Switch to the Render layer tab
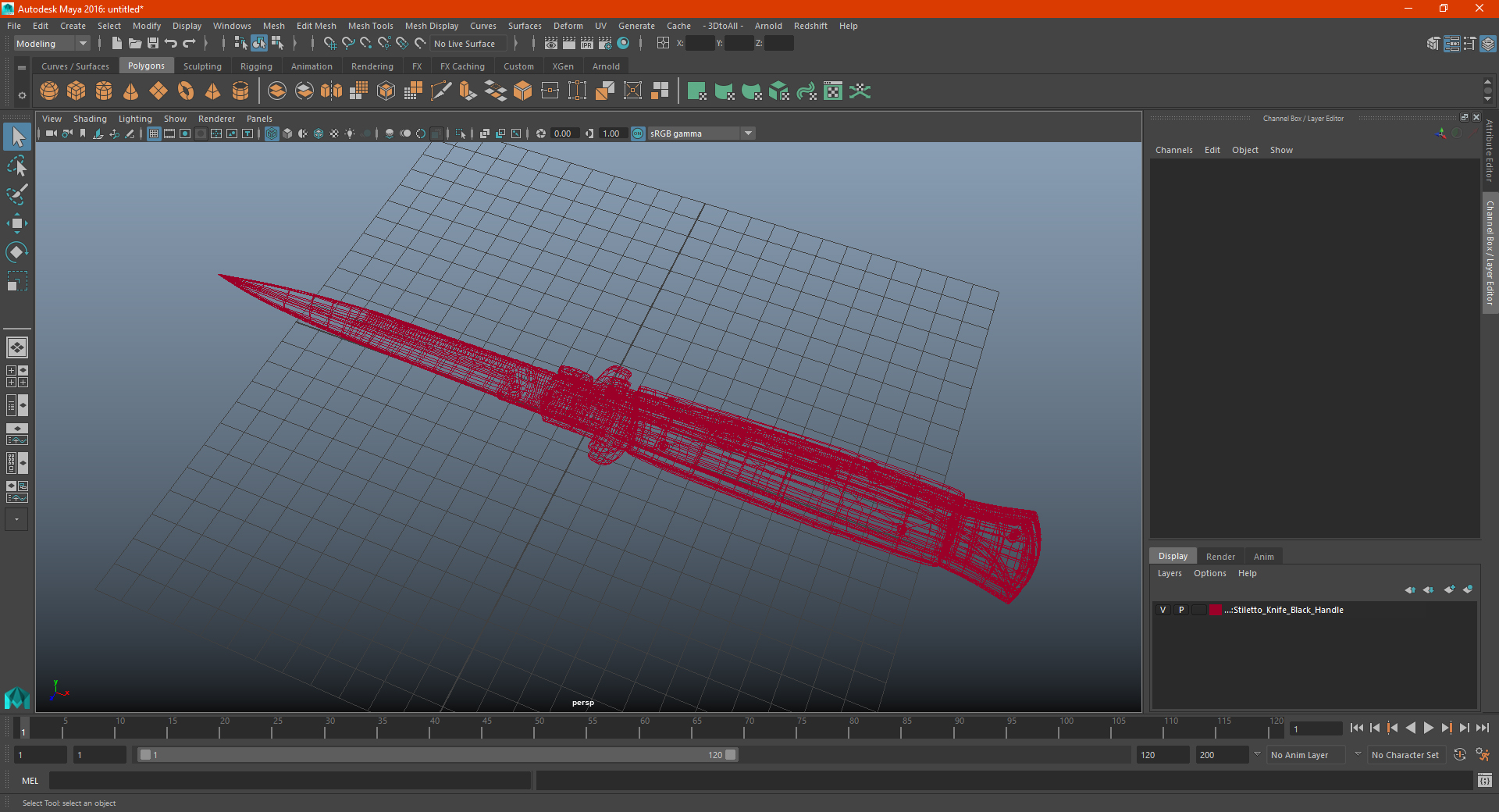Viewport: 1499px width, 812px height. (1220, 557)
